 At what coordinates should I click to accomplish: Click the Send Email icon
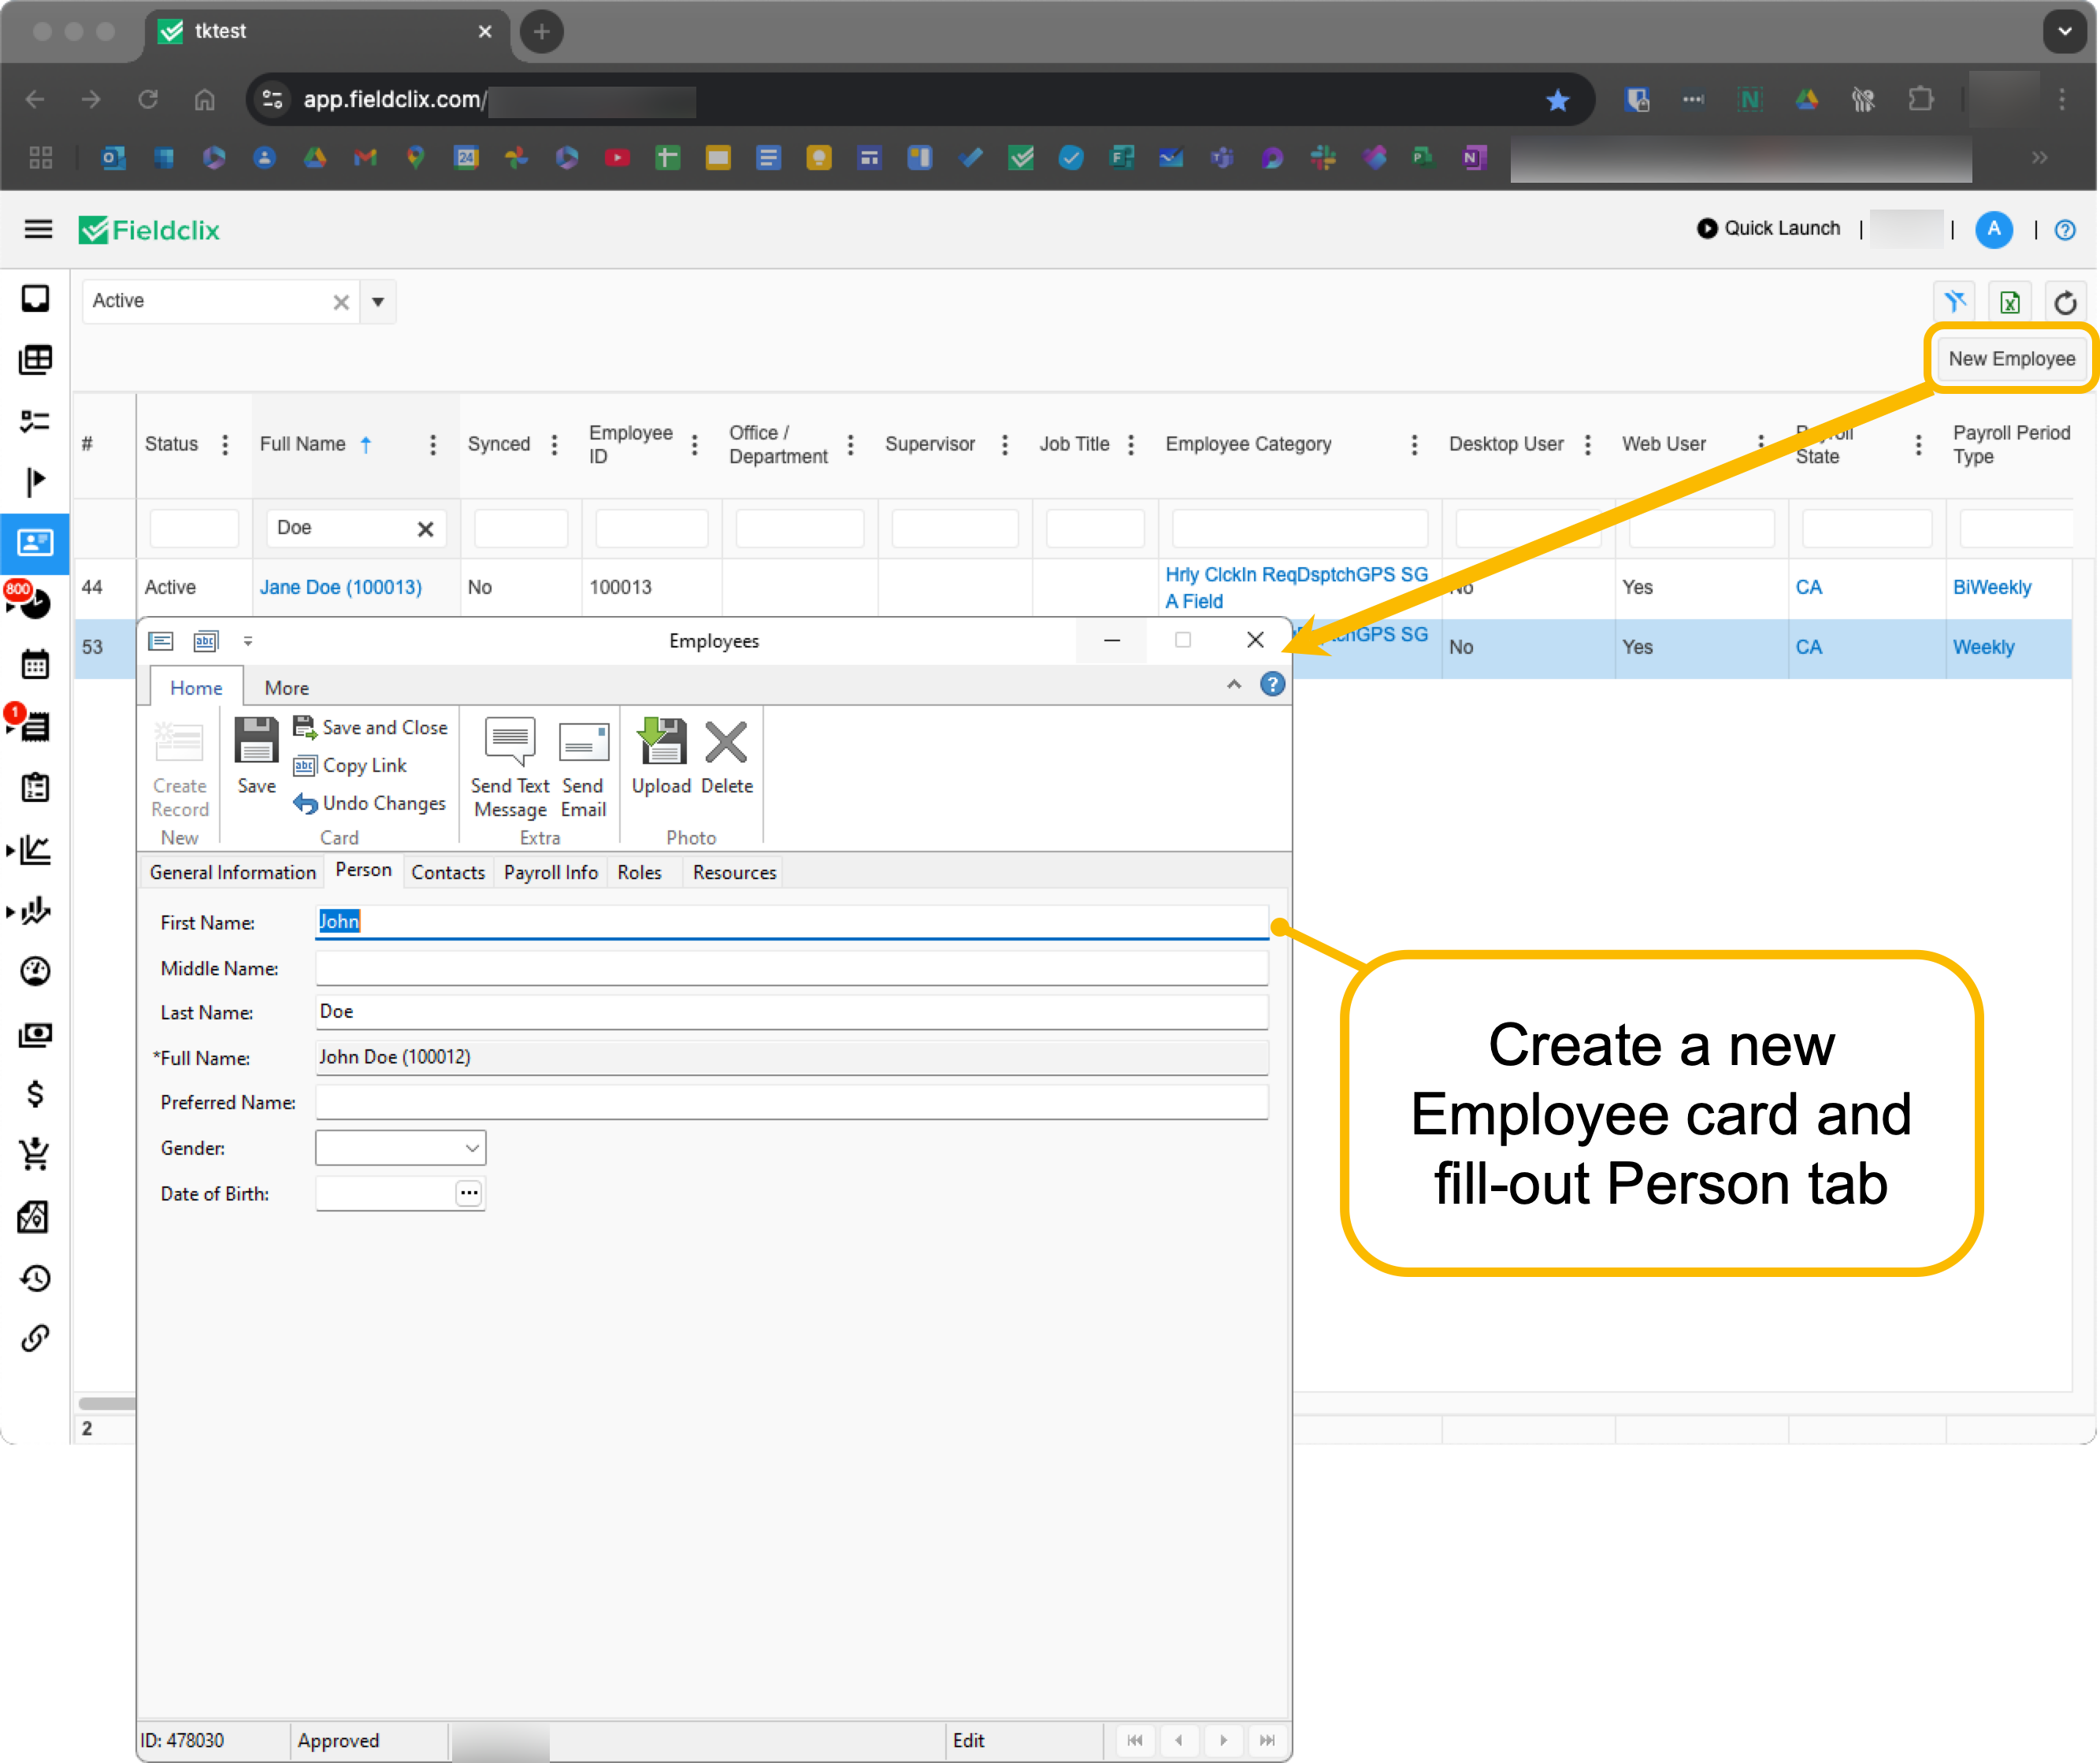pyautogui.click(x=583, y=765)
